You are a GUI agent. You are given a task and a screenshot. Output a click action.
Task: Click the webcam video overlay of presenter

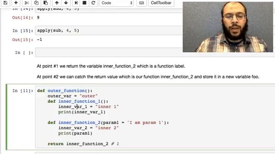click(228, 27)
